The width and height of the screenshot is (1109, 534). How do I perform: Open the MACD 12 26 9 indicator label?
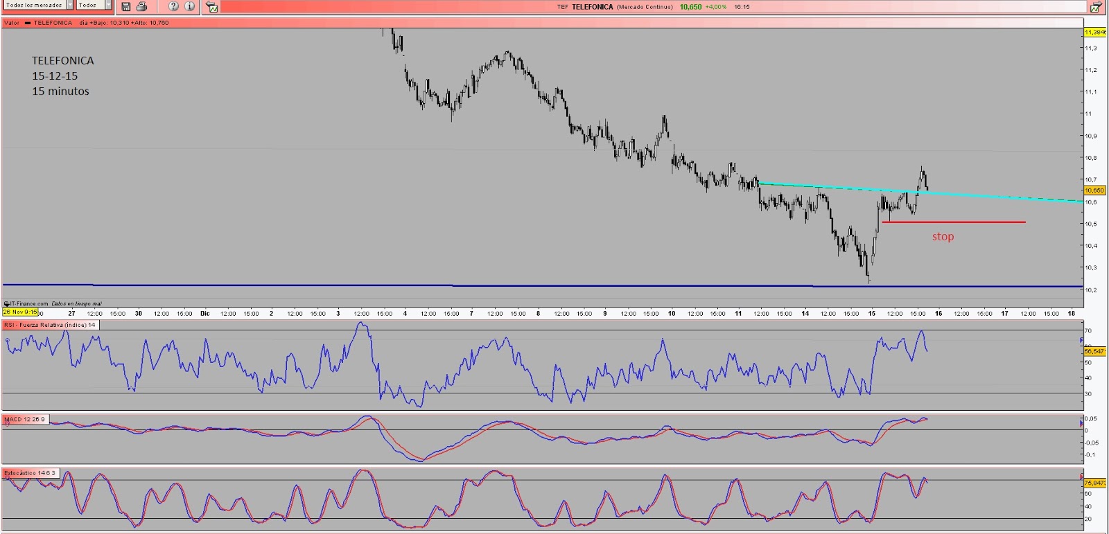25,419
